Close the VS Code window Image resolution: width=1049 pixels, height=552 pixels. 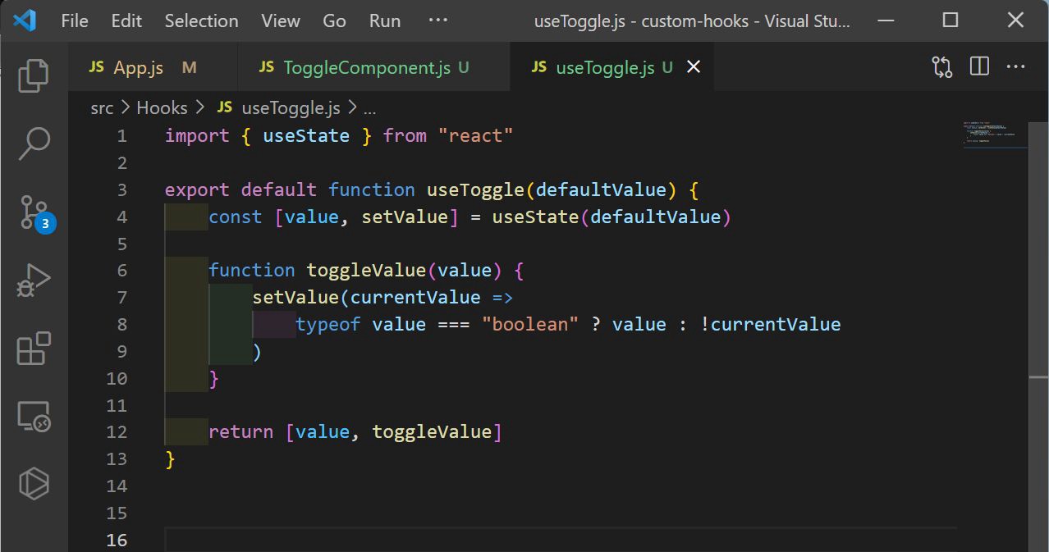pos(1016,21)
